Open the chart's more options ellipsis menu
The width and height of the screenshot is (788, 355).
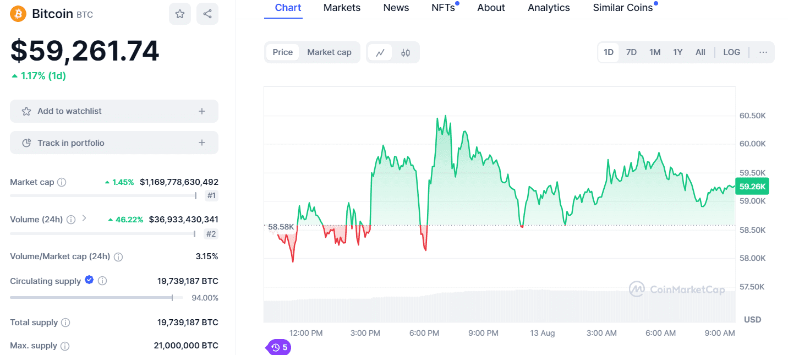tap(763, 52)
